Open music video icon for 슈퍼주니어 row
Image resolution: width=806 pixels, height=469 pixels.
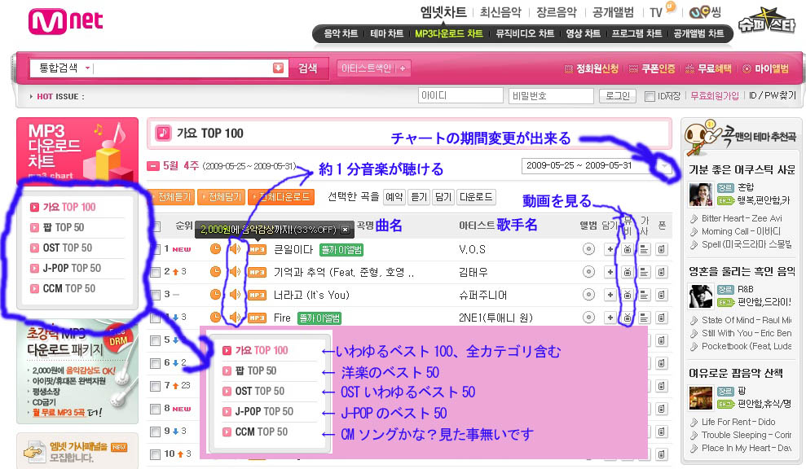coord(628,295)
